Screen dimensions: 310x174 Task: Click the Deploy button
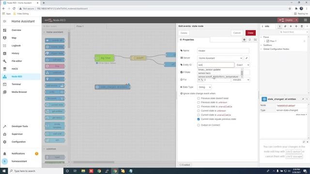[x=286, y=20]
